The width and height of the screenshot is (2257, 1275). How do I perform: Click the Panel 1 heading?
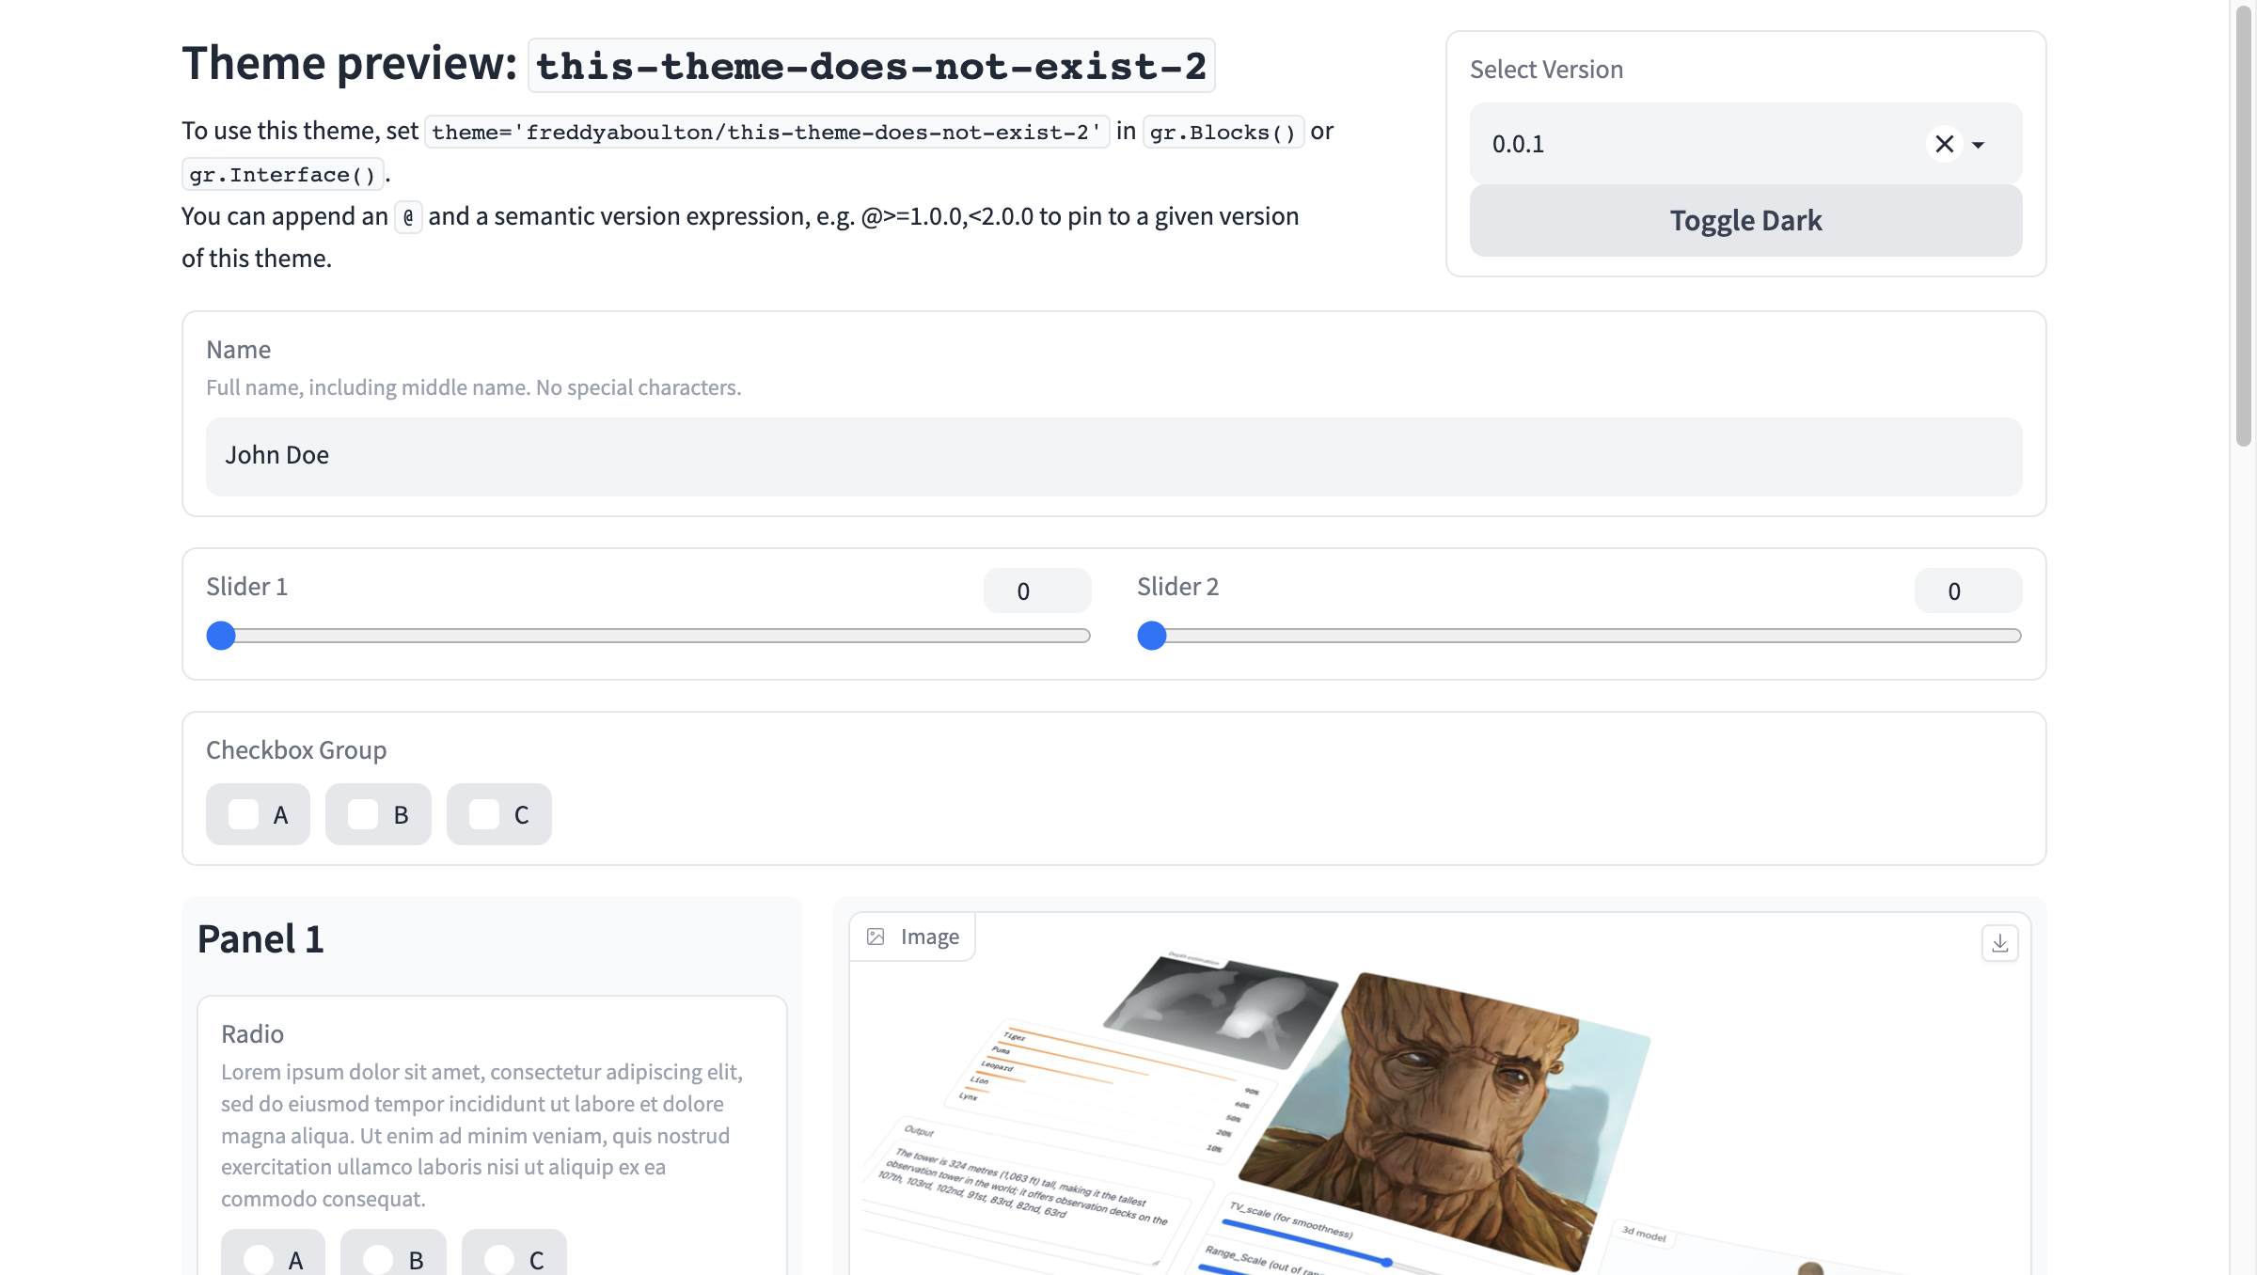pos(260,938)
